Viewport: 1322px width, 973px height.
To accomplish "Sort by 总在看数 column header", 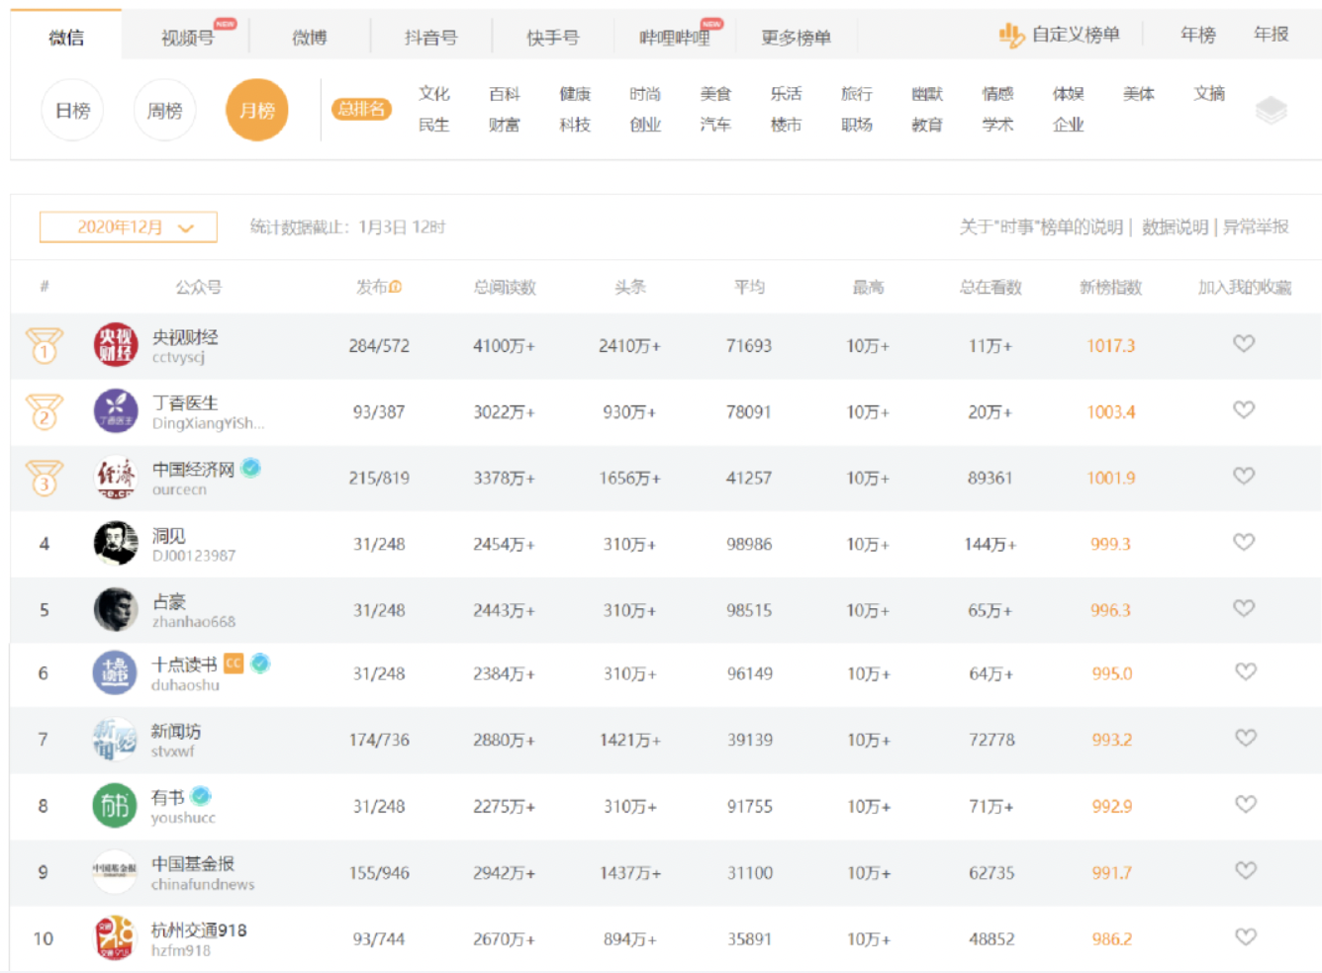I will tap(991, 287).
